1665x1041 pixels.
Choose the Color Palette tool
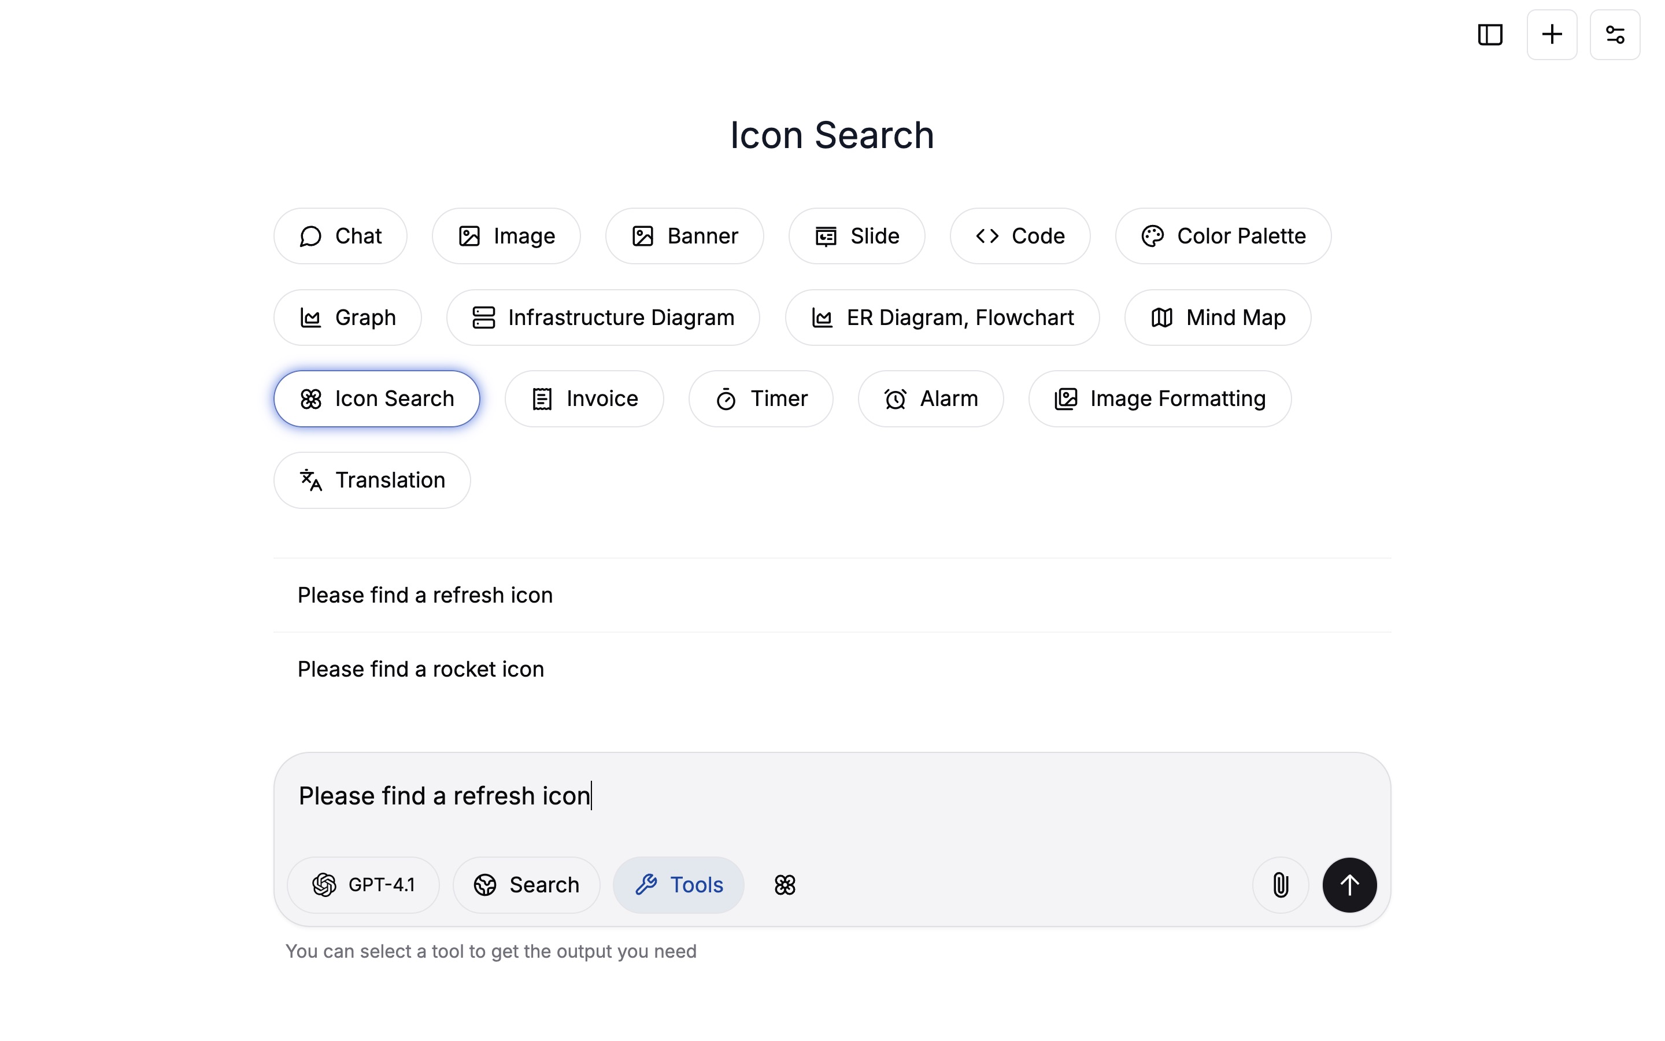1223,236
